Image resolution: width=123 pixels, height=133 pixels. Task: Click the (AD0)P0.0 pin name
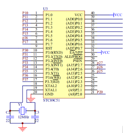pos(74,19)
